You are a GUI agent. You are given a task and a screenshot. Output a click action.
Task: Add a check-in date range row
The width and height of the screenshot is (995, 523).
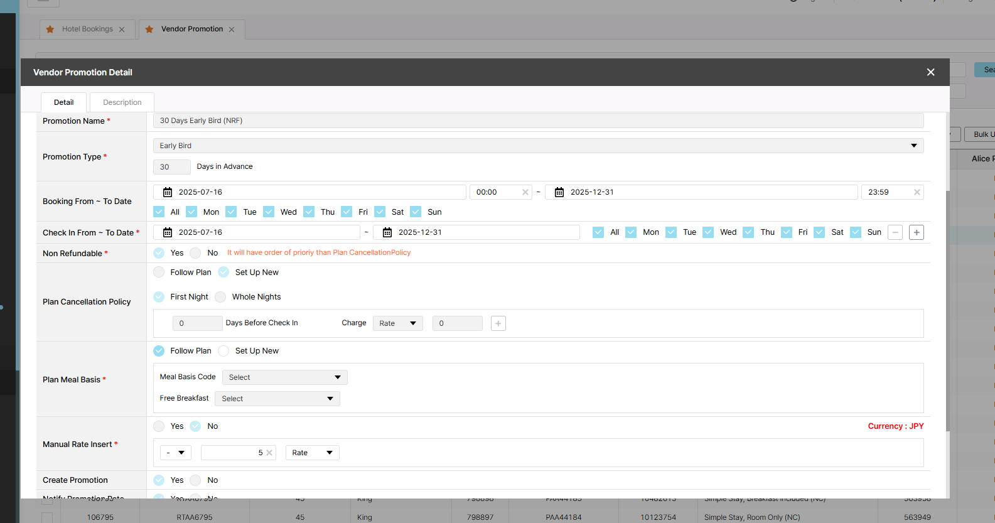click(917, 232)
